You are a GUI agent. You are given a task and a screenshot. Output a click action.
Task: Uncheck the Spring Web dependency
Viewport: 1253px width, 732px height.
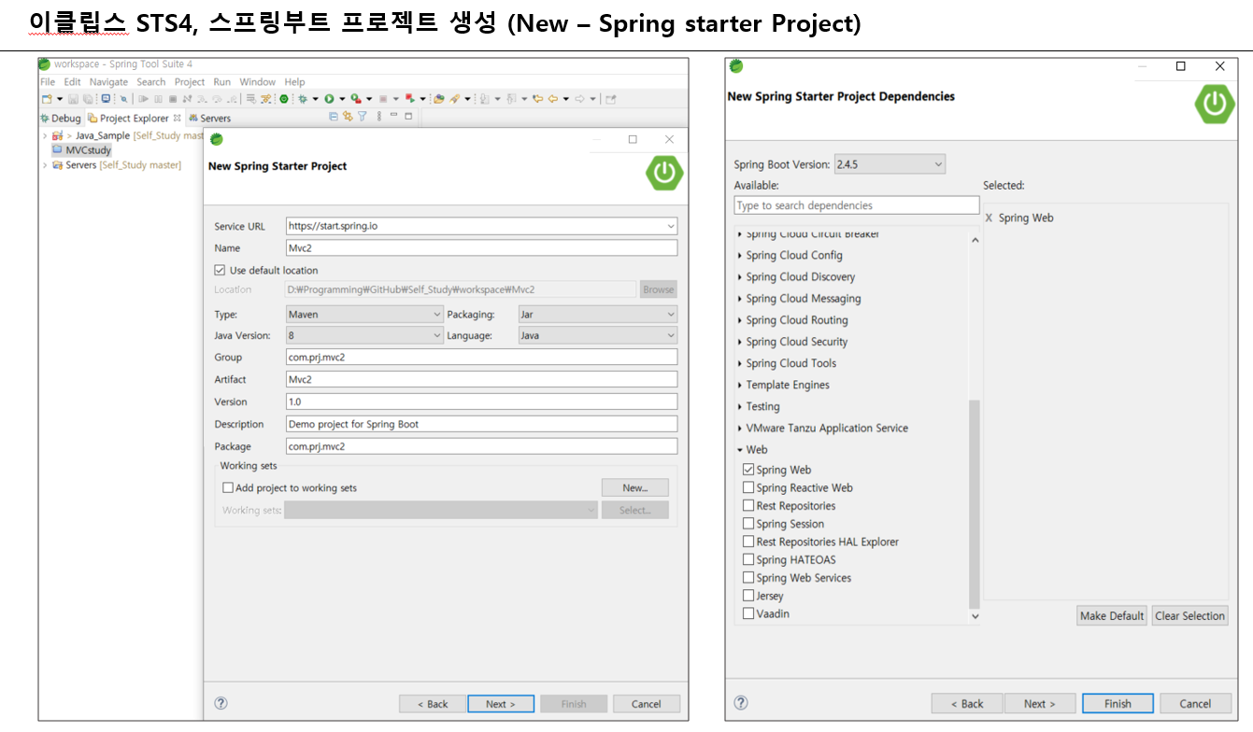748,470
